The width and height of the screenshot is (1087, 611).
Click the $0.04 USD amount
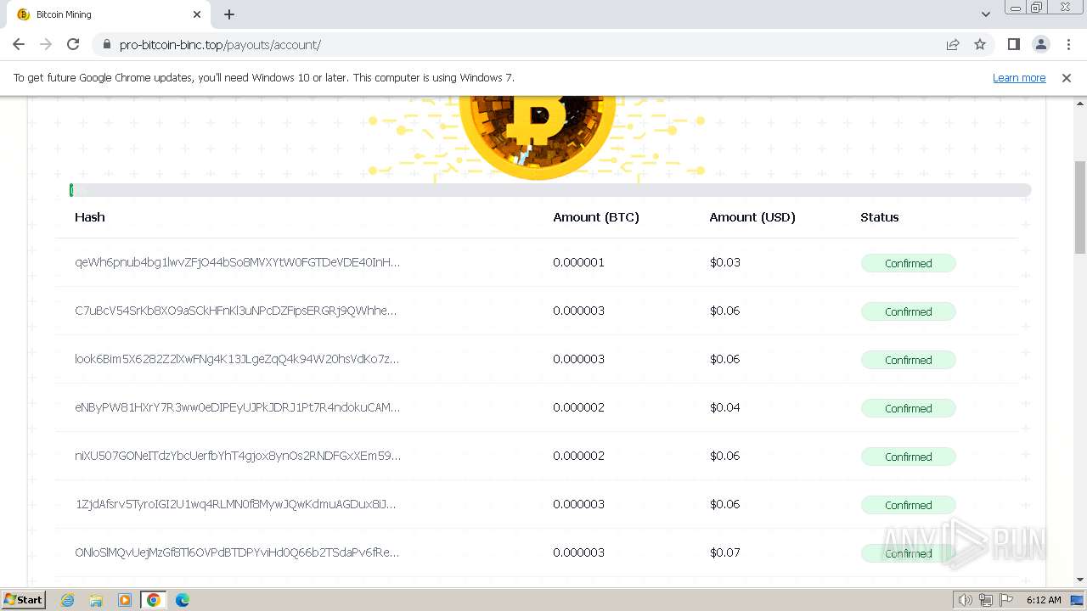pyautogui.click(x=725, y=407)
